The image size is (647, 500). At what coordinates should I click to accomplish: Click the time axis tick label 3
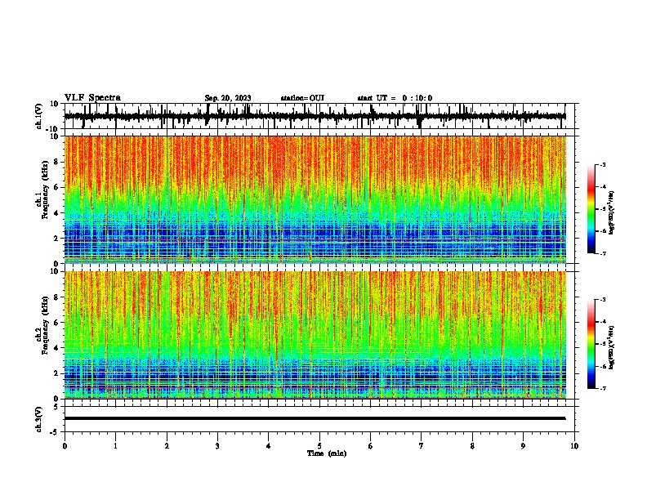(217, 446)
